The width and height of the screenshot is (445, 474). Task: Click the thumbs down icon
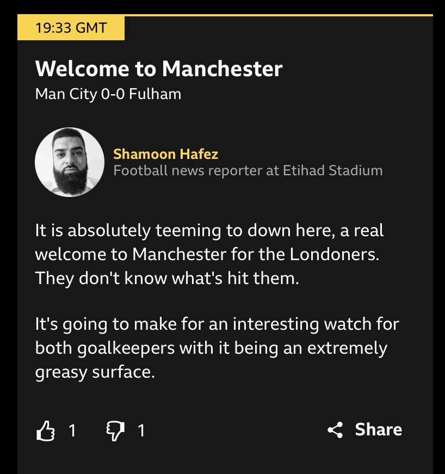click(114, 430)
